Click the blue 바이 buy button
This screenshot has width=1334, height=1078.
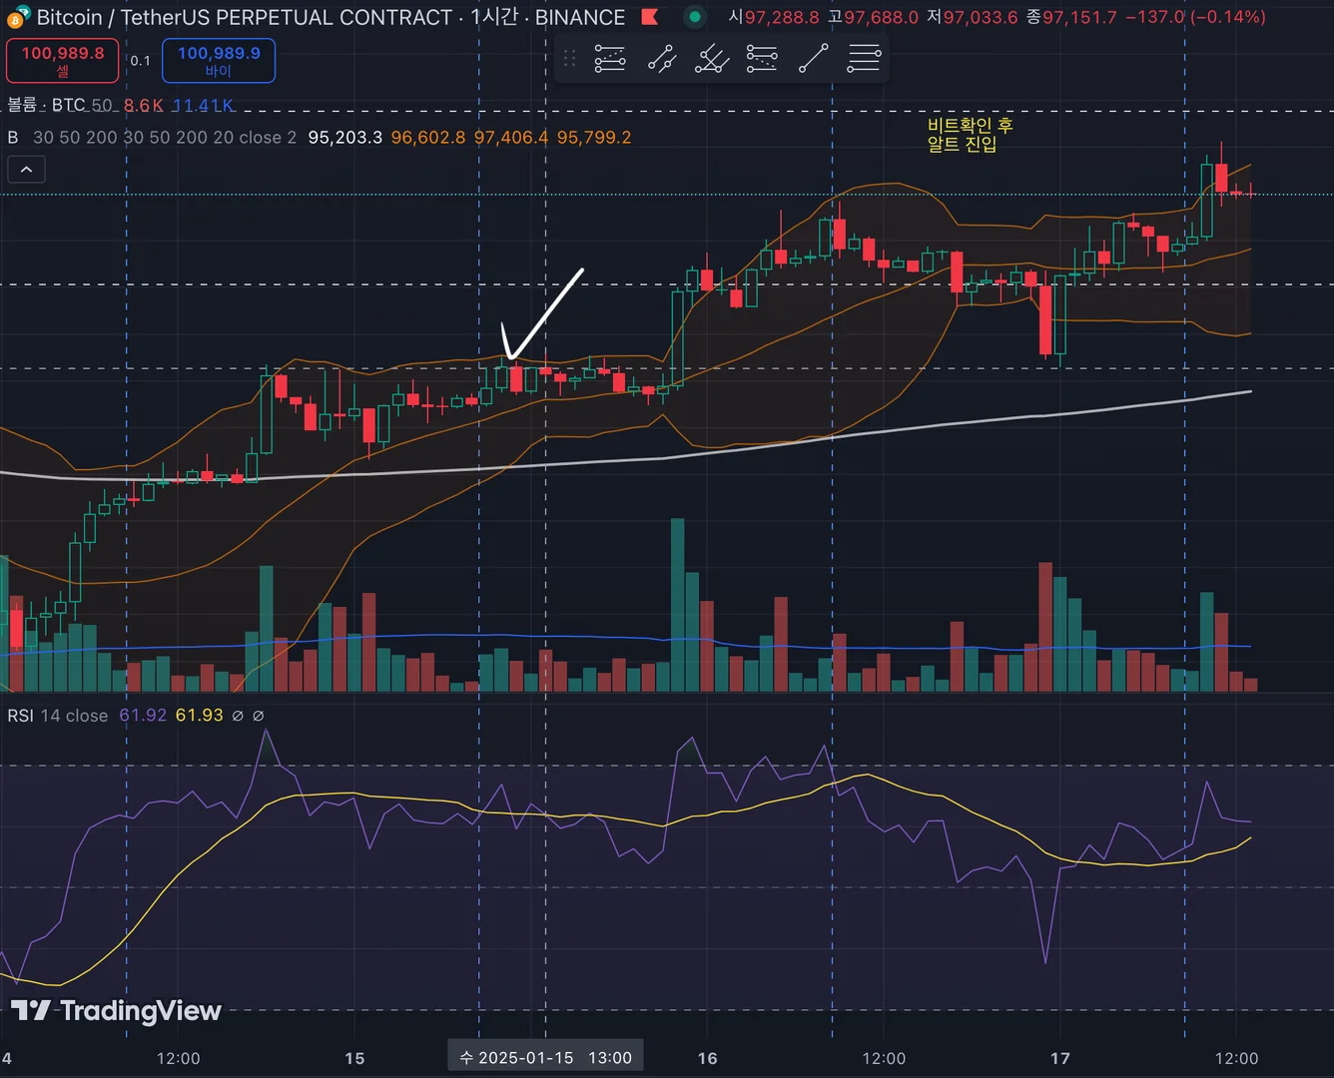point(219,60)
